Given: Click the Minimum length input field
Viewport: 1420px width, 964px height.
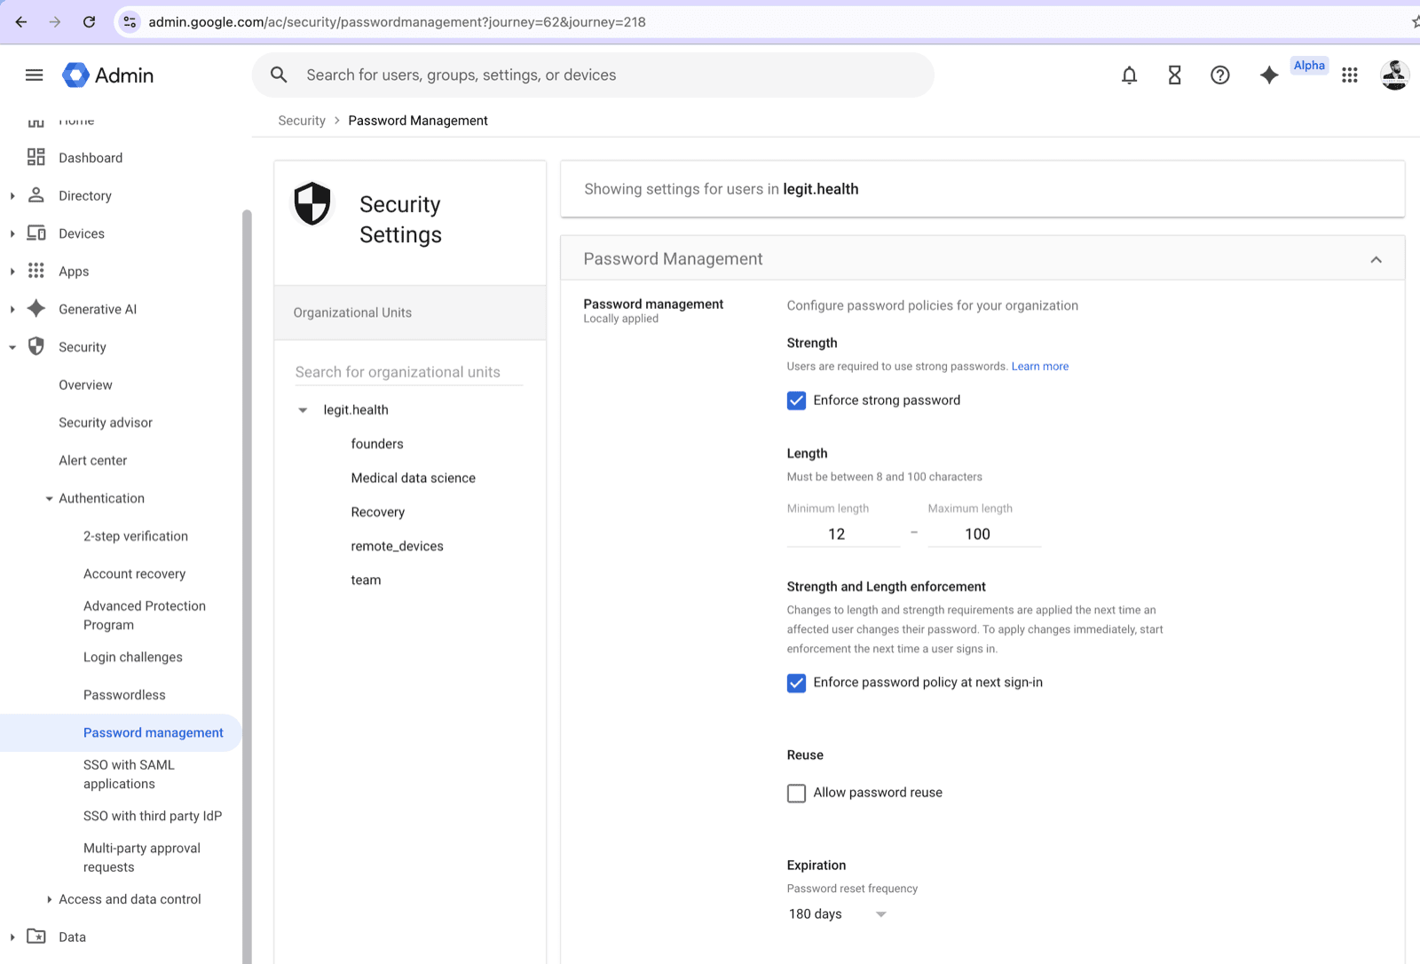Looking at the screenshot, I should [841, 533].
